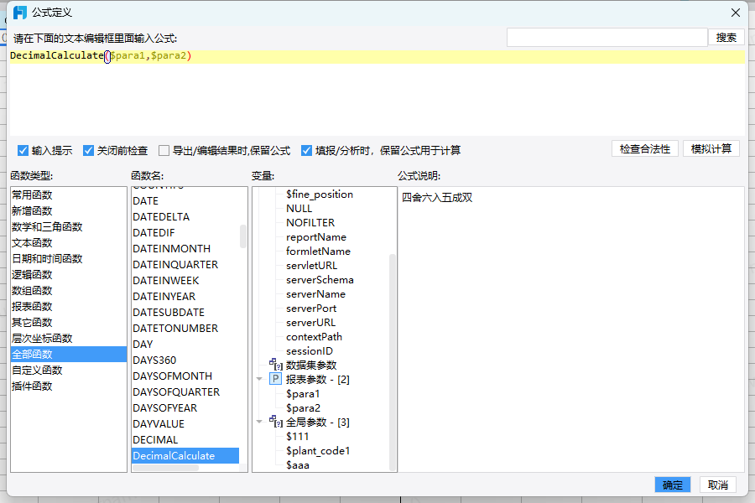Collapse the 报表参数 tree node

pos(259,379)
